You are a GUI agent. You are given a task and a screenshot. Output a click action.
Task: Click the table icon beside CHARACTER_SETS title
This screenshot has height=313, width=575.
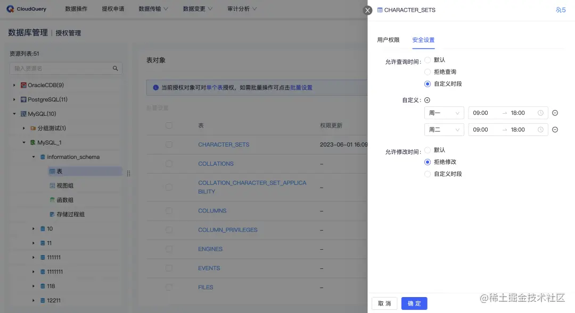pos(380,10)
